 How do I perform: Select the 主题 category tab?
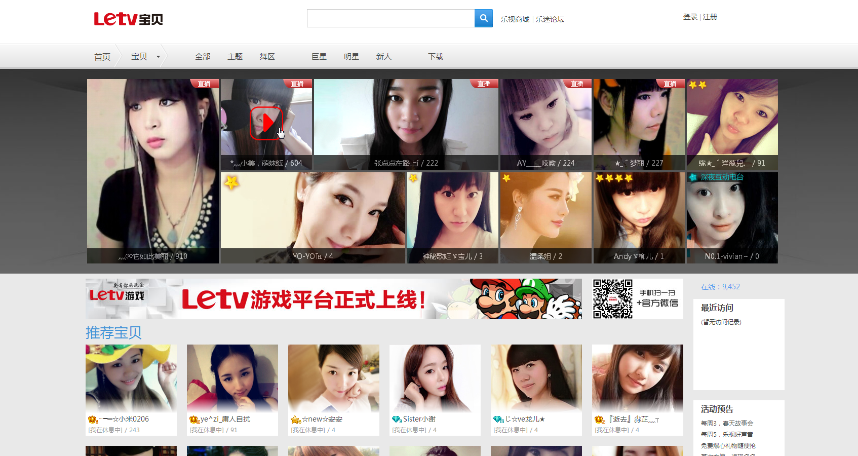coord(235,57)
